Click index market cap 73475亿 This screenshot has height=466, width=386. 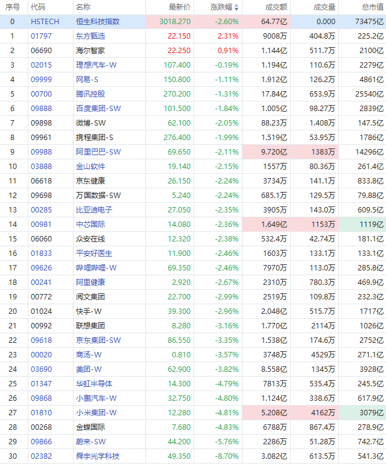click(369, 22)
